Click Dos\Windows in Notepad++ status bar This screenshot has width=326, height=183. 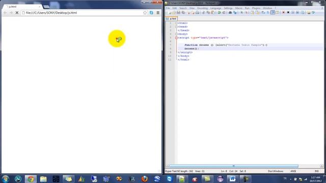(x=276, y=171)
